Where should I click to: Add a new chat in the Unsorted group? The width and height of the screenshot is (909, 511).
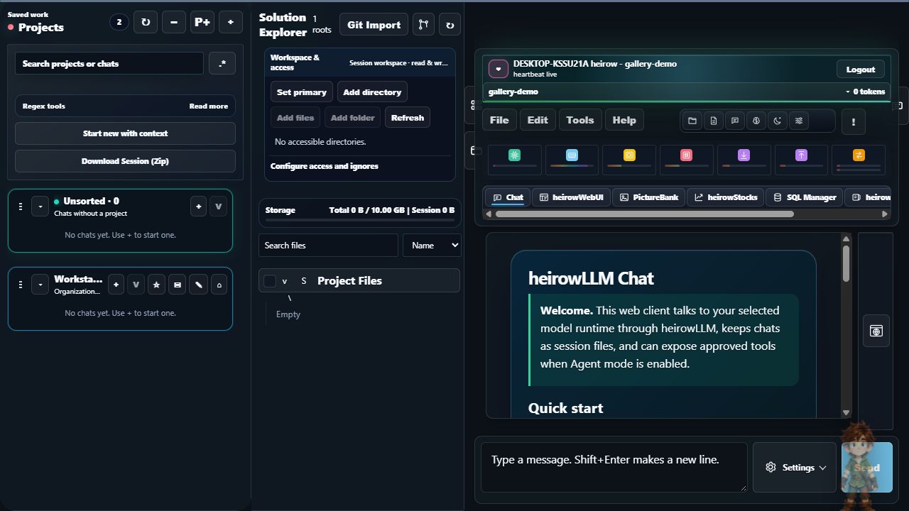[x=199, y=207]
